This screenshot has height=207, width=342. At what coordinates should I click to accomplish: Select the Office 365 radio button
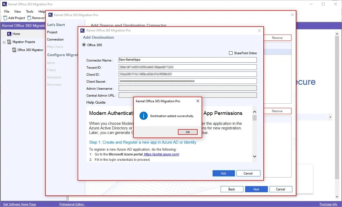point(84,45)
